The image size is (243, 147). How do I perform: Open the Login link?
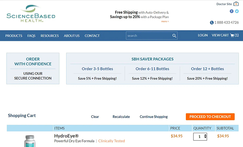click(x=203, y=35)
